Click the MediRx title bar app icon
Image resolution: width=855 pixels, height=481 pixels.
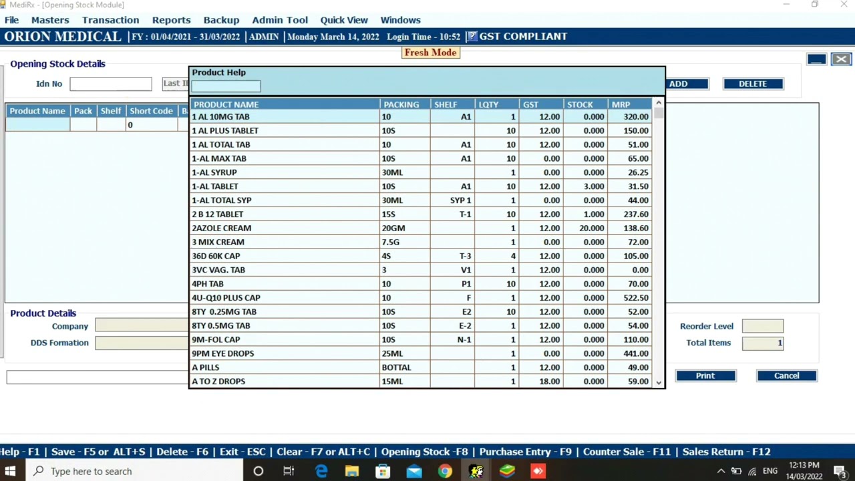point(3,5)
